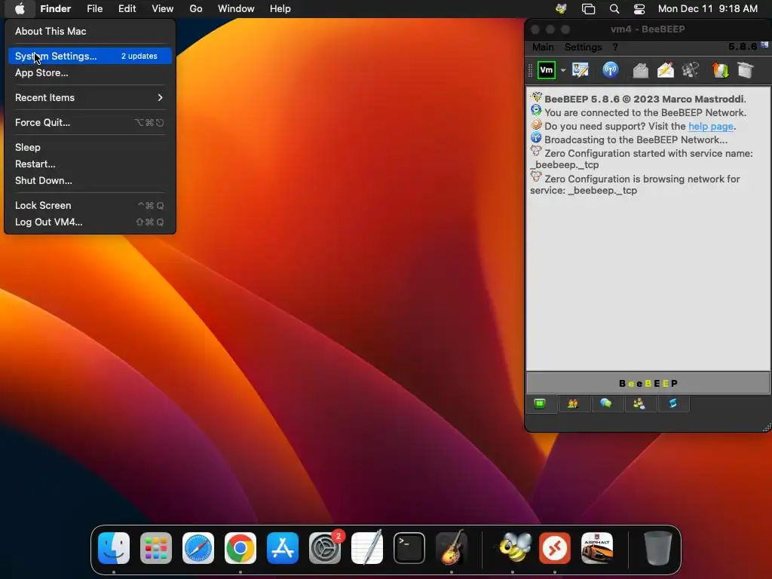The image size is (772, 579).
Task: Click the Apple logo in menu bar
Action: [20, 9]
